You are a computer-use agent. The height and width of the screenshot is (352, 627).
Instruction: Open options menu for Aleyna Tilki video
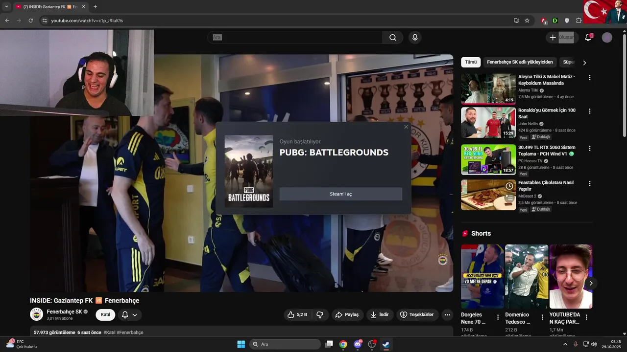pos(590,78)
